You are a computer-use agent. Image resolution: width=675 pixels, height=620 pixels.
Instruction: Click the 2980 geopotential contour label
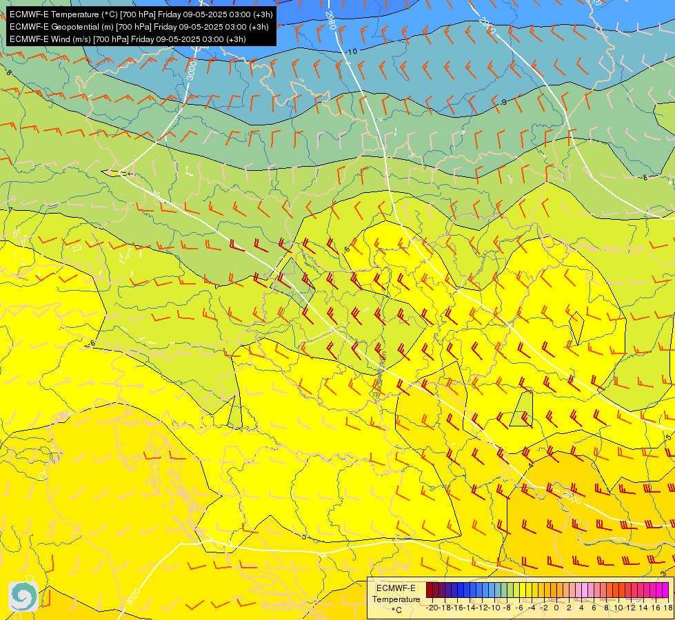[331, 20]
